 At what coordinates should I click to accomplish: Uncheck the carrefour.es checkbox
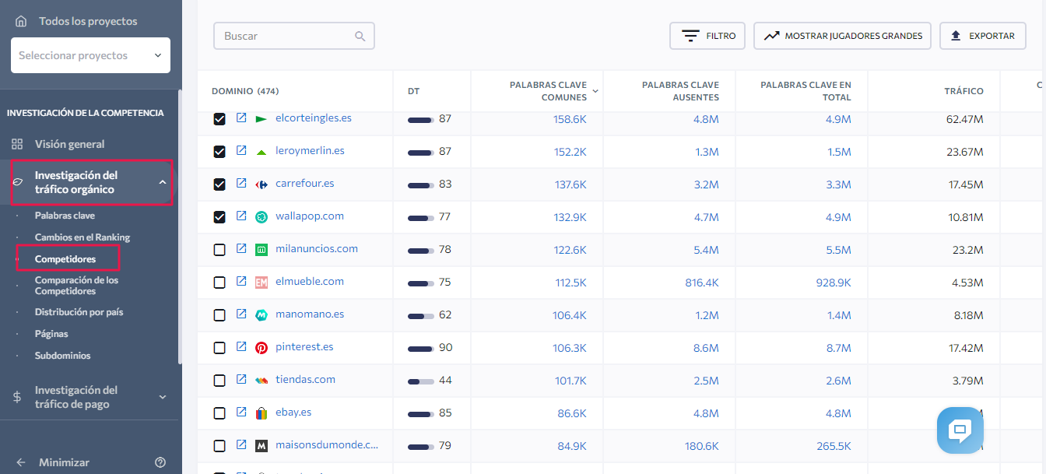[219, 184]
